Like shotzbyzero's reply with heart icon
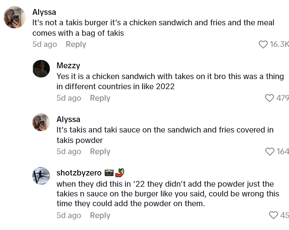Image resolution: width=289 pixels, height=230 pixels. pos(274,215)
